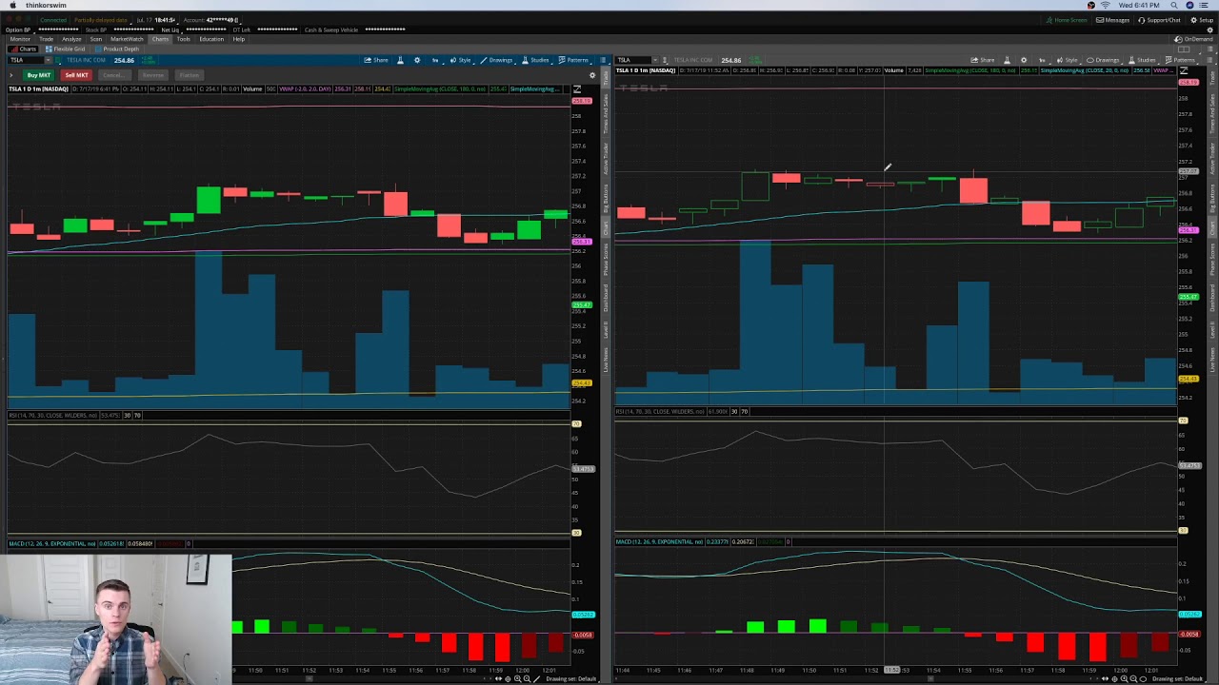Click the left chart Share button
Screen dimensions: 1219x685
click(376, 60)
